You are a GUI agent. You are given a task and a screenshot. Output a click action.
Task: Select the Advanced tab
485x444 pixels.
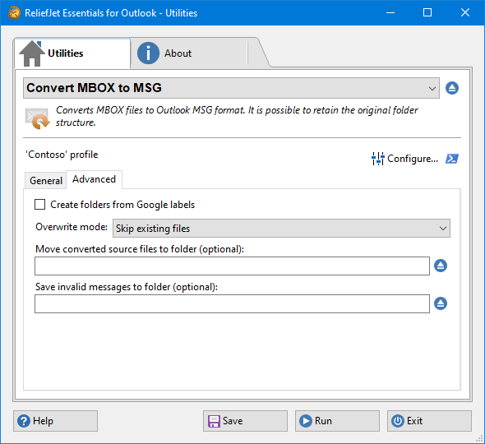(94, 179)
